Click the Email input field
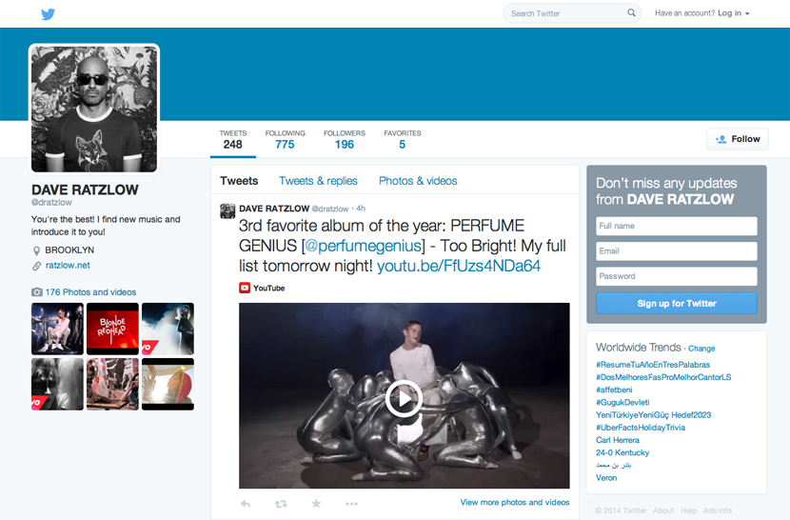Viewport: 790px width, 520px height. [x=677, y=251]
